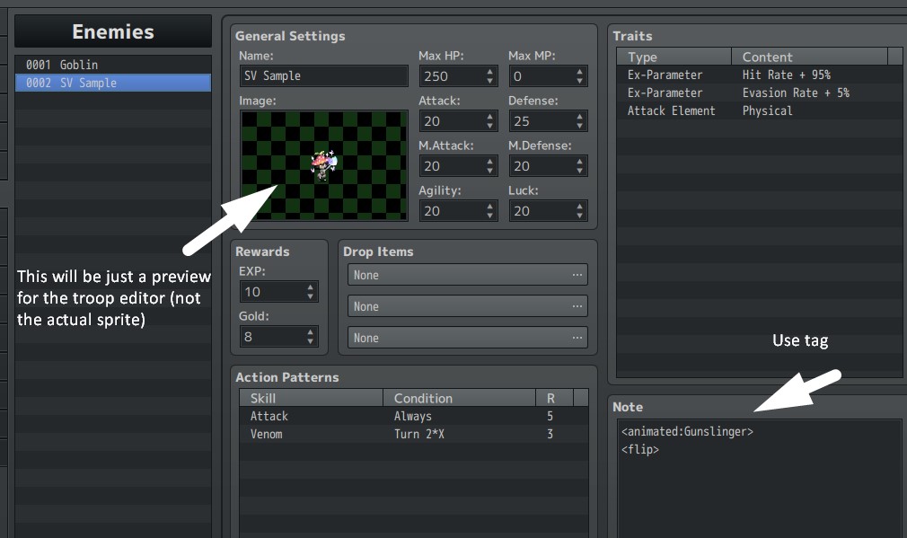Increase Max HP with up arrow
The height and width of the screenshot is (538, 907).
[x=490, y=71]
